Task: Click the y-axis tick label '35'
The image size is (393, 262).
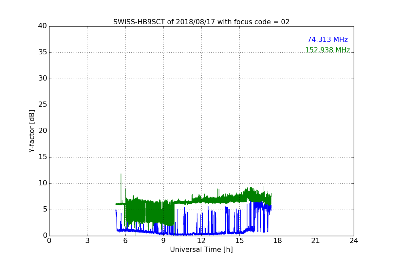Action: 43,52
